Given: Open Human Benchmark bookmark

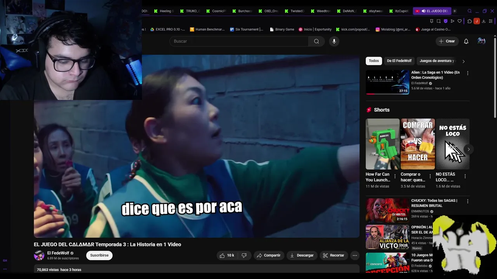Looking at the screenshot, I should point(207,29).
